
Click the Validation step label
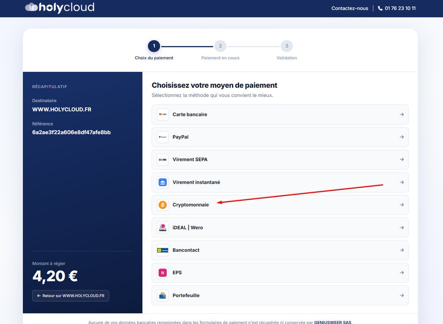click(x=287, y=58)
